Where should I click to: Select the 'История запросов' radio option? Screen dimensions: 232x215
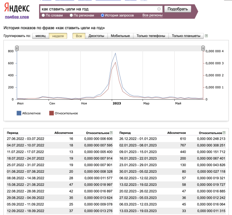102,16
